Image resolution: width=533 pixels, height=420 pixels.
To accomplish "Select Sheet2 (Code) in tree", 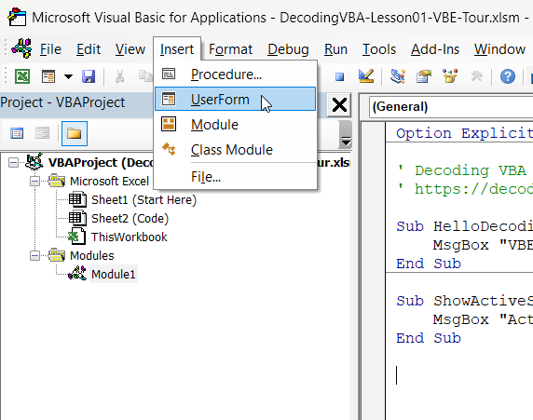I will click(x=130, y=219).
